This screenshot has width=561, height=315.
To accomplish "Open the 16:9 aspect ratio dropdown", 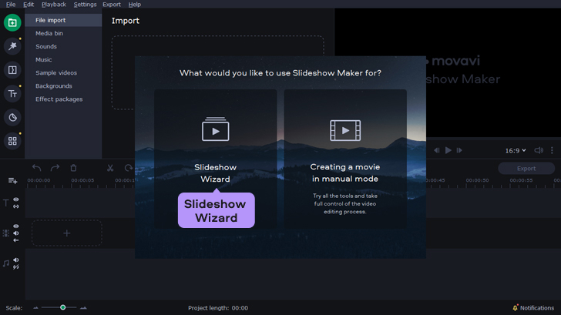I will coord(516,151).
